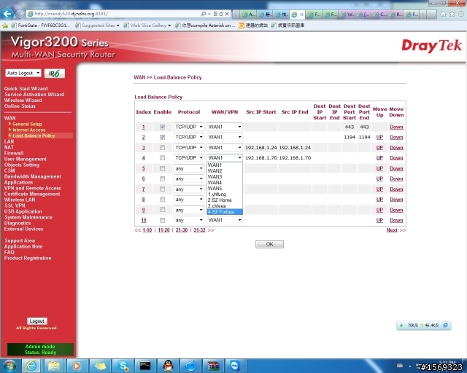
Task: Click the IPv6 icon button
Action: (x=55, y=73)
